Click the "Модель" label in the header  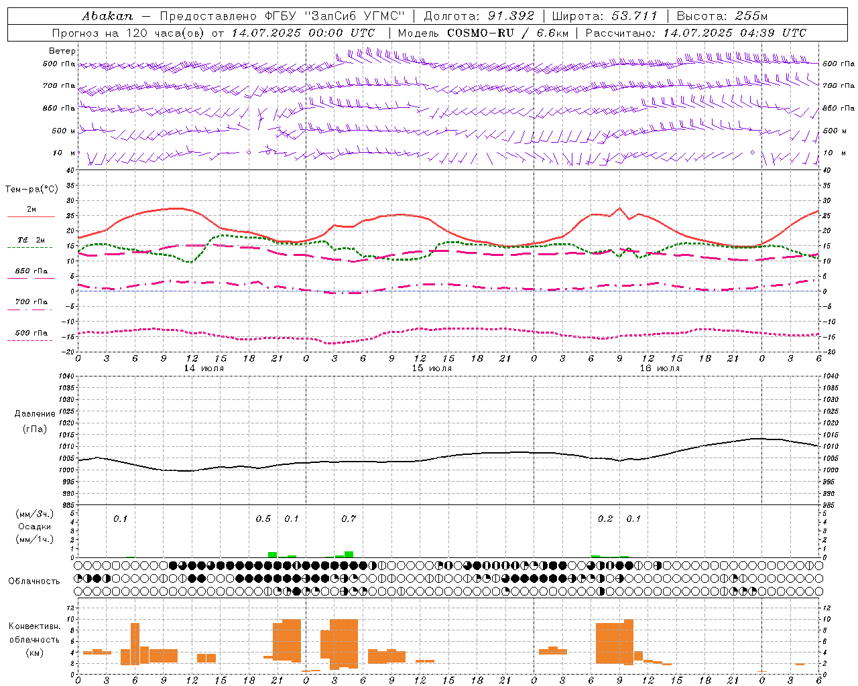(418, 33)
